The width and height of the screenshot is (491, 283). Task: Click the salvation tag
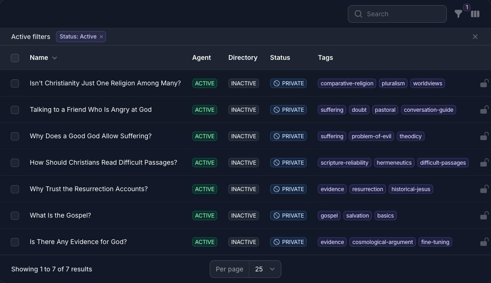point(357,216)
